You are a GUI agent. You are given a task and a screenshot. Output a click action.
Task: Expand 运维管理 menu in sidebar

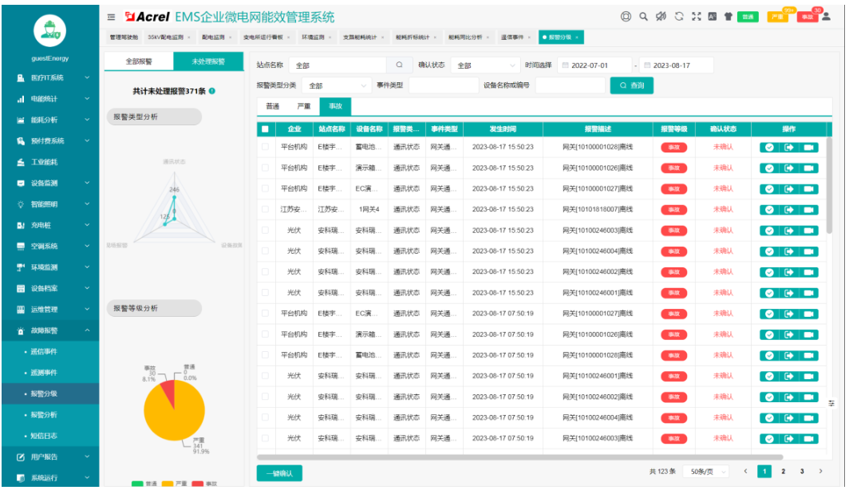tap(49, 310)
